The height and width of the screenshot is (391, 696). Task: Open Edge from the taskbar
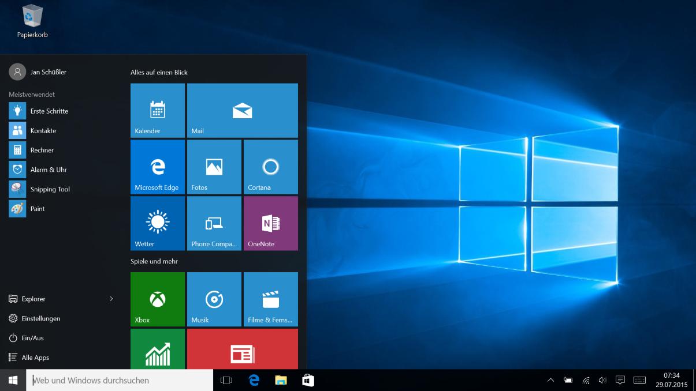(254, 380)
